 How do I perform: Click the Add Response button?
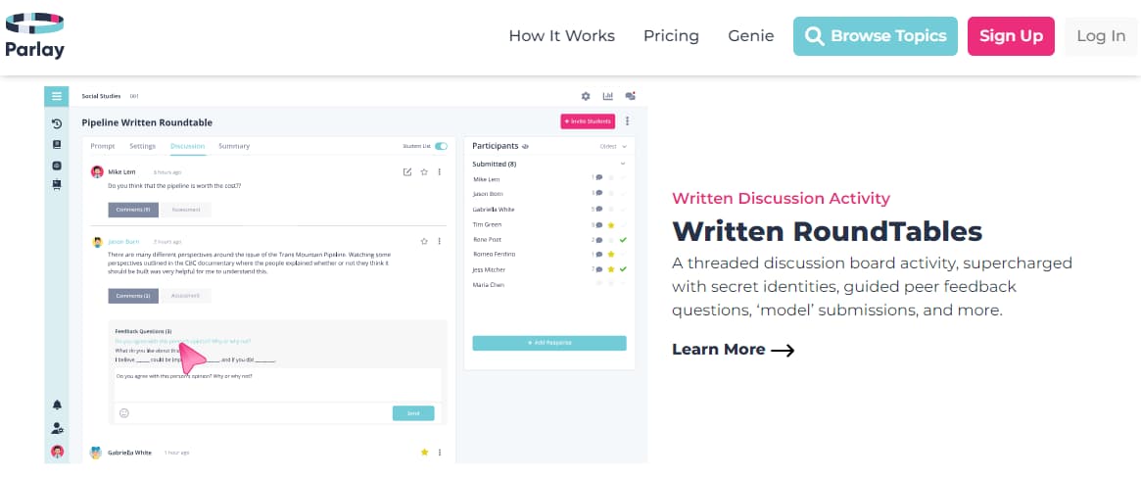(x=549, y=343)
